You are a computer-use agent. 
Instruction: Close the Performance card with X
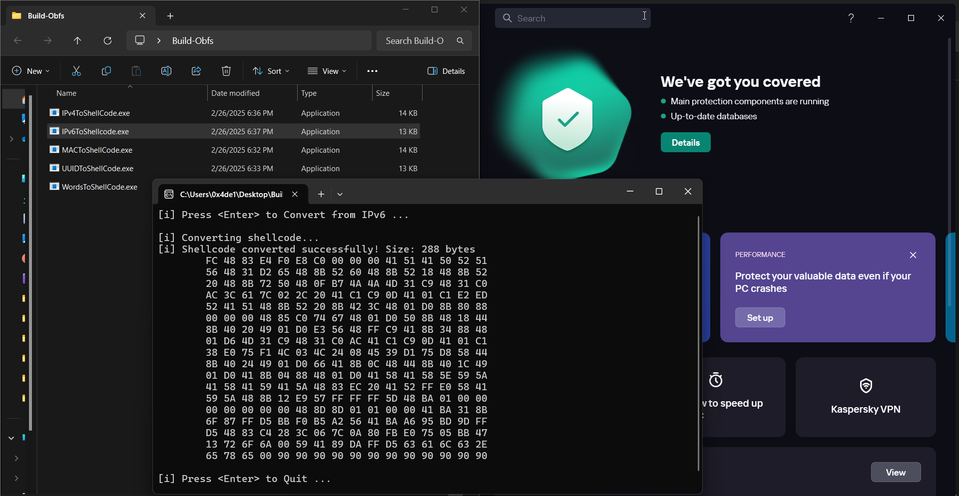pyautogui.click(x=913, y=255)
